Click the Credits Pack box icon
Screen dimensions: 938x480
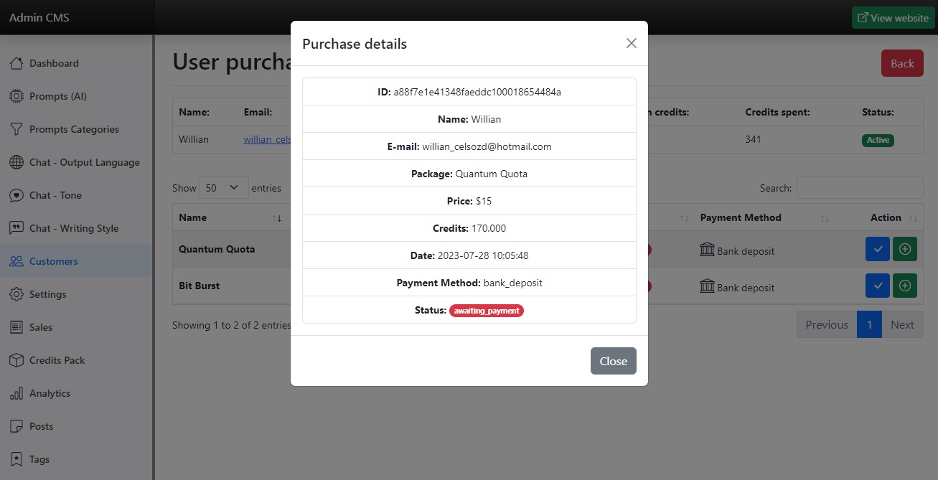coord(17,360)
